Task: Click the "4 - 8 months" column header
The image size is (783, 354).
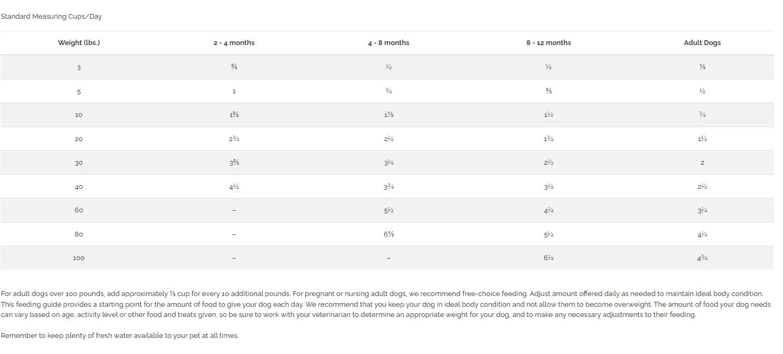Action: click(x=389, y=43)
